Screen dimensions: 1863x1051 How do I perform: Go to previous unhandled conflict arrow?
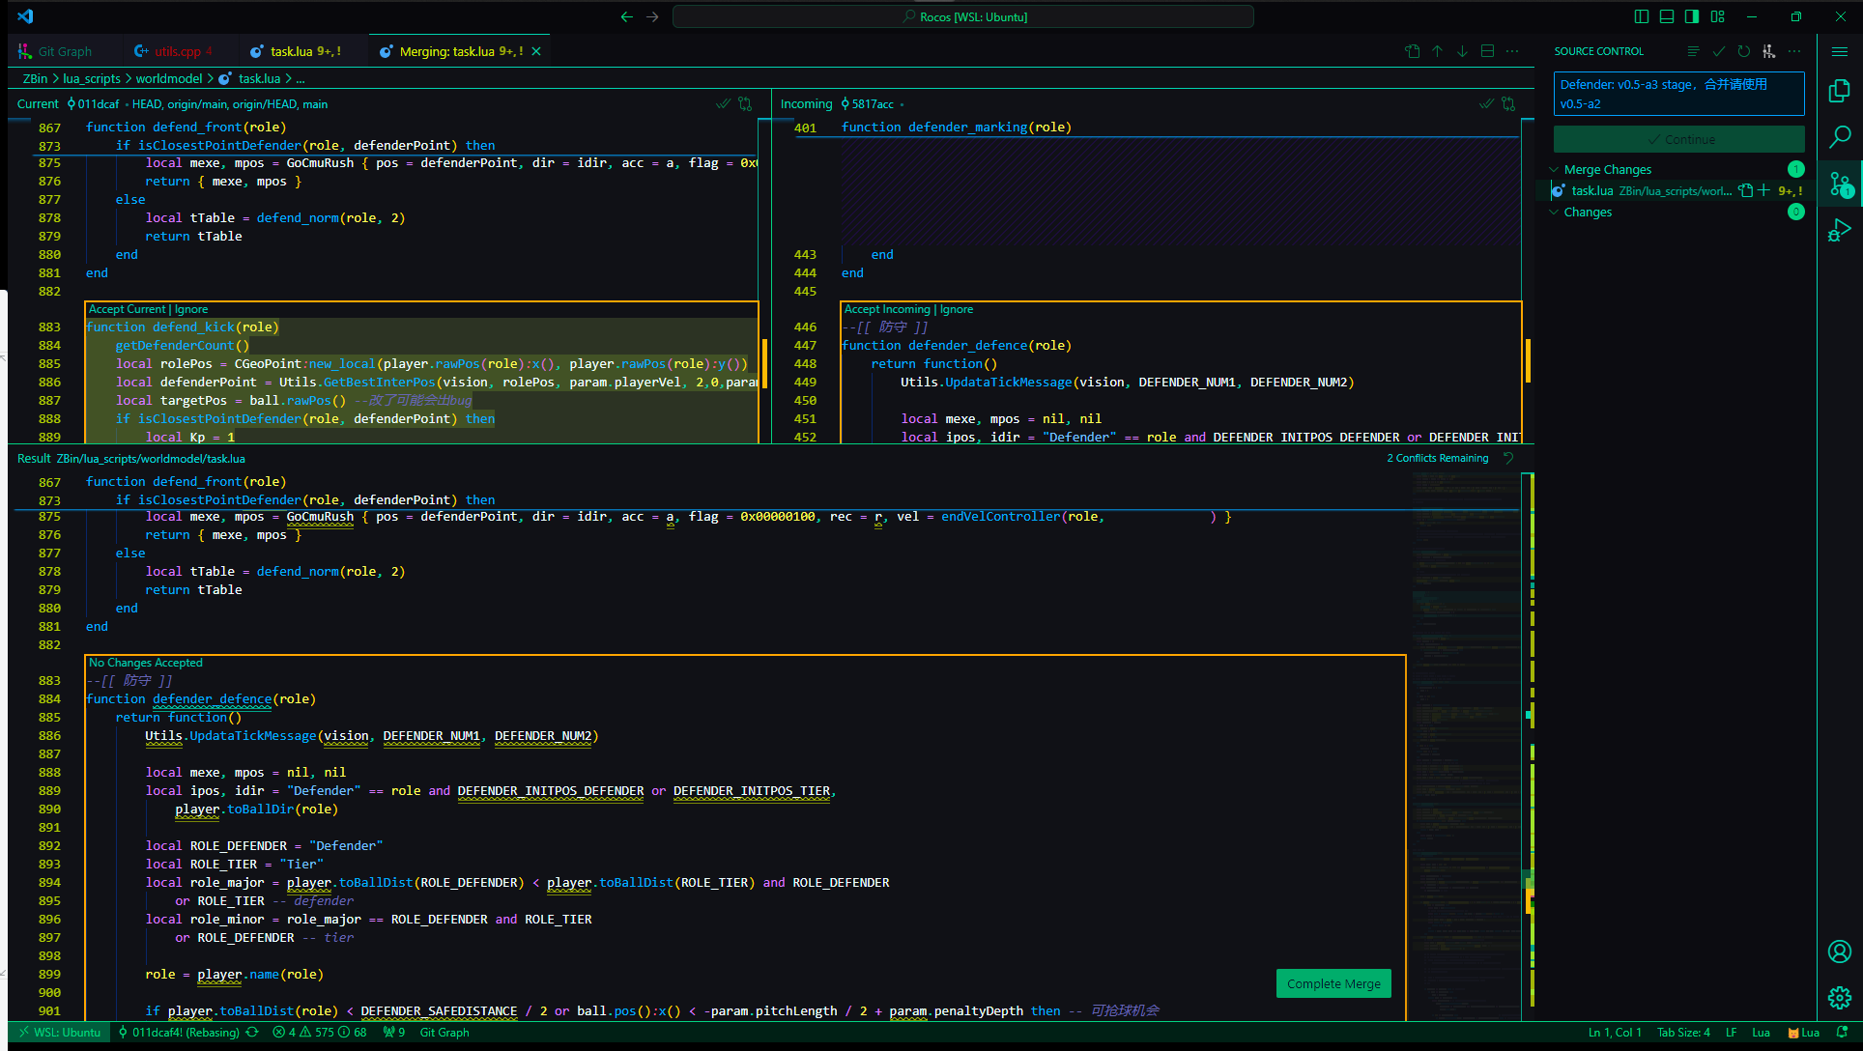pyautogui.click(x=1437, y=51)
